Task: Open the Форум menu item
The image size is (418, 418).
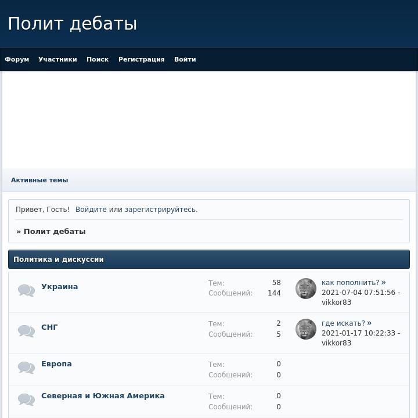Action: (17, 59)
